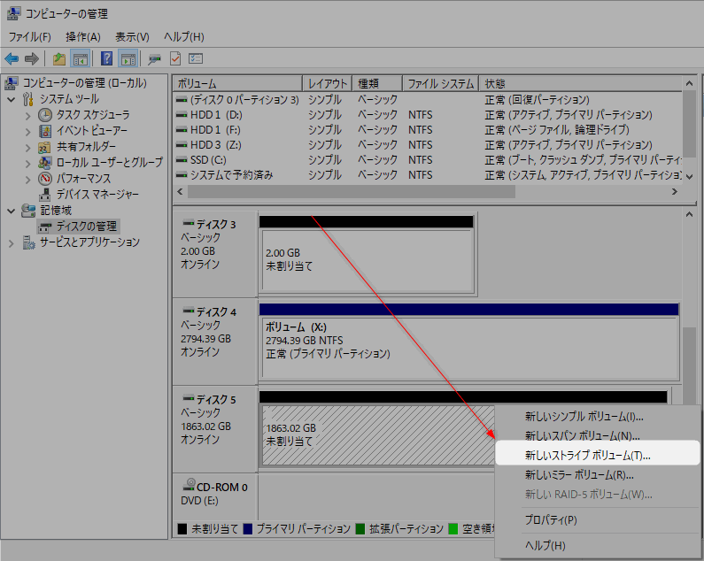Sort by the File System column header

click(440, 83)
